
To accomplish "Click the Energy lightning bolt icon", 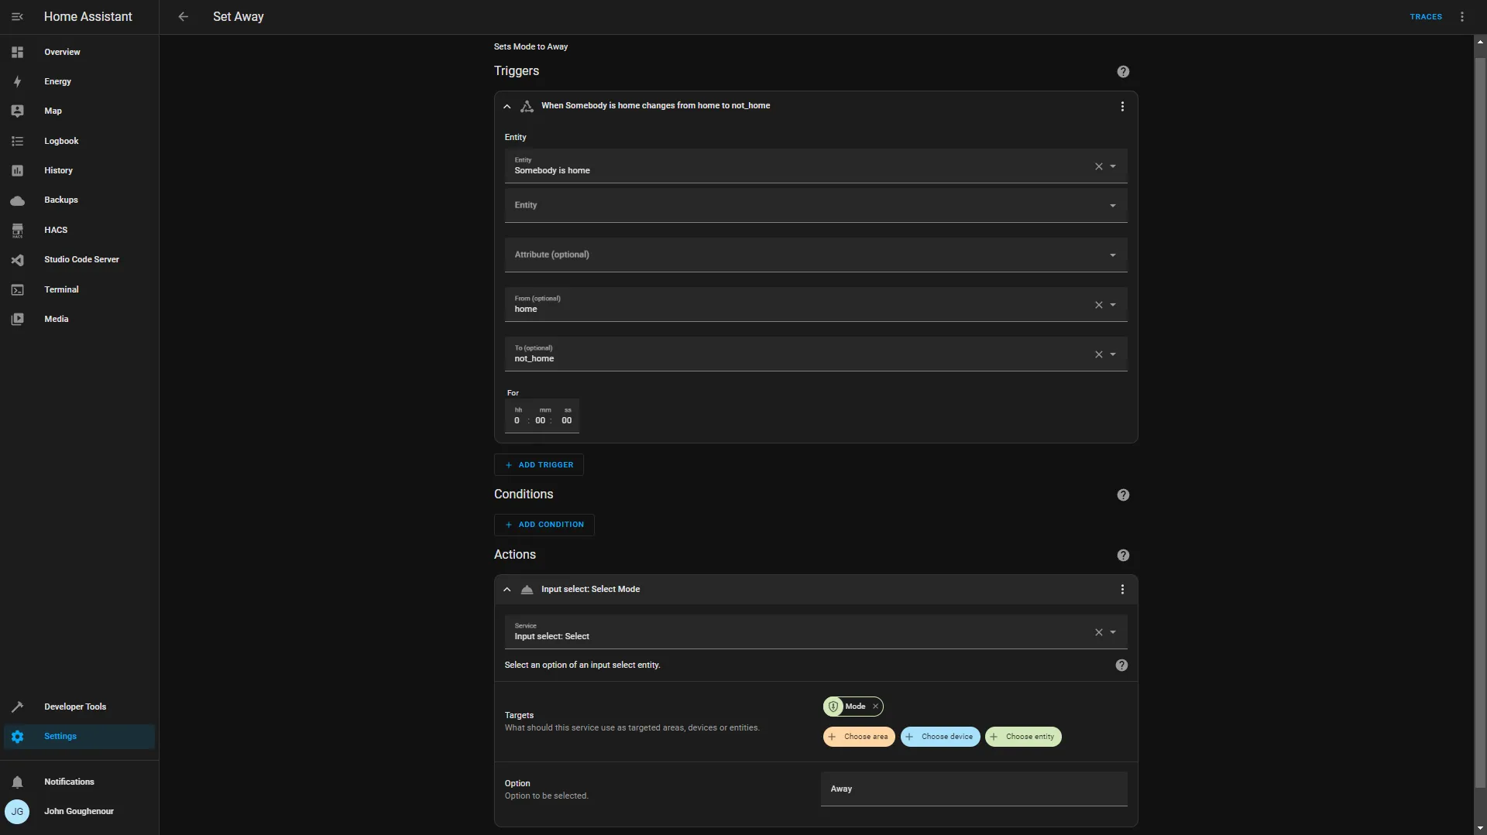I will click(17, 81).
